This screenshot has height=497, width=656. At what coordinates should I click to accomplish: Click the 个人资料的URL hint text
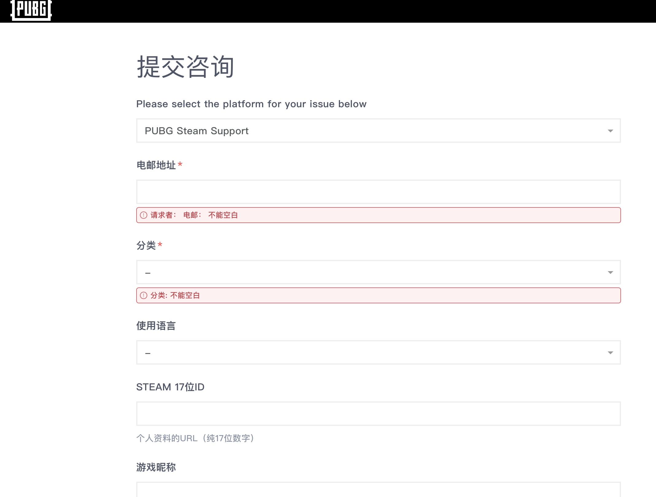(195, 438)
